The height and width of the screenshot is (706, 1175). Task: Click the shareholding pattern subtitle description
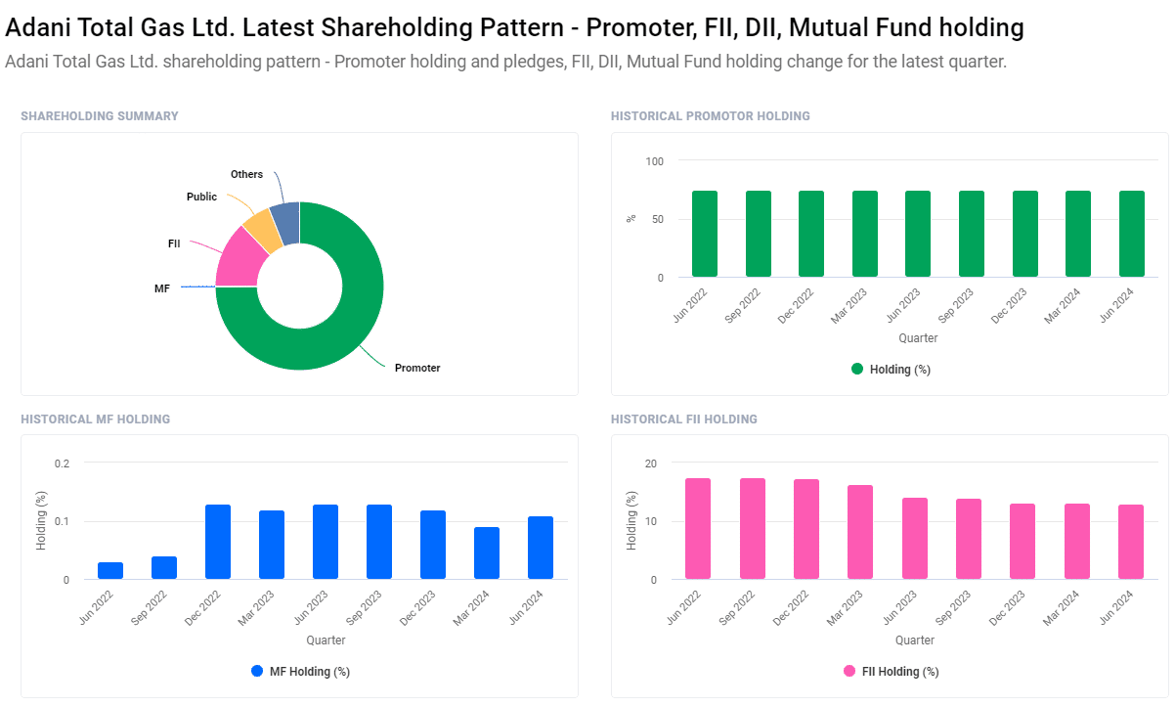pyautogui.click(x=506, y=62)
